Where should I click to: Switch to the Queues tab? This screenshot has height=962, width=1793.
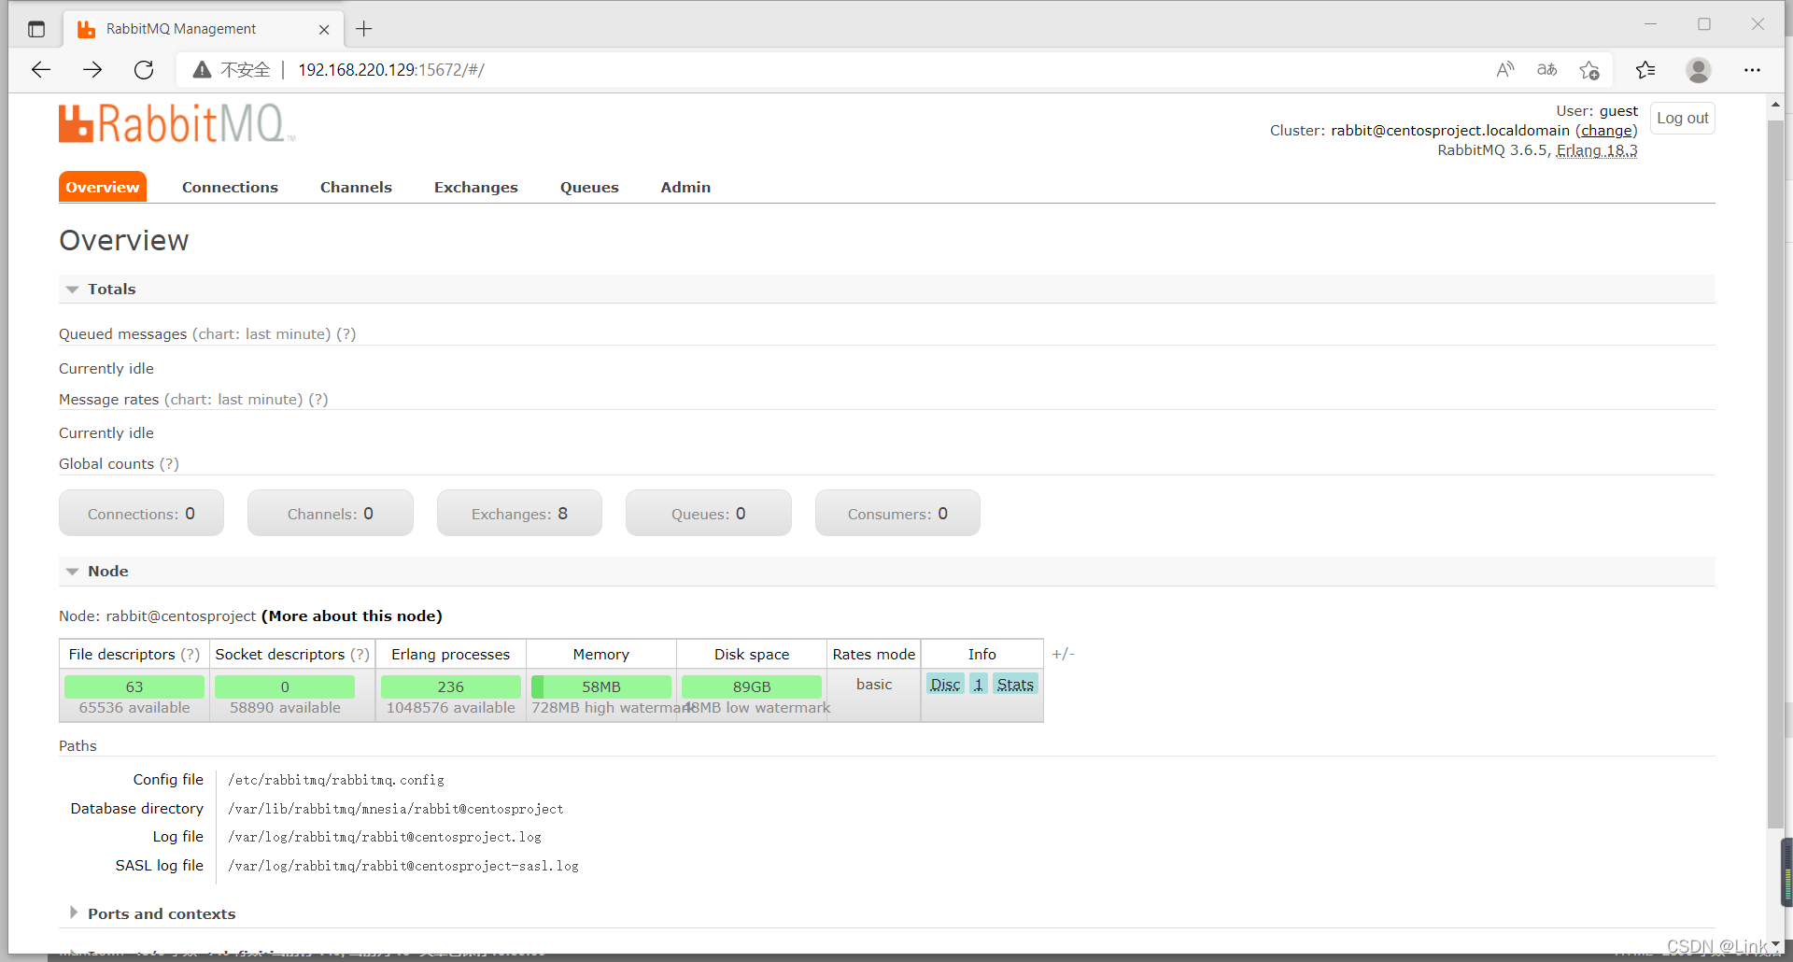coord(589,187)
